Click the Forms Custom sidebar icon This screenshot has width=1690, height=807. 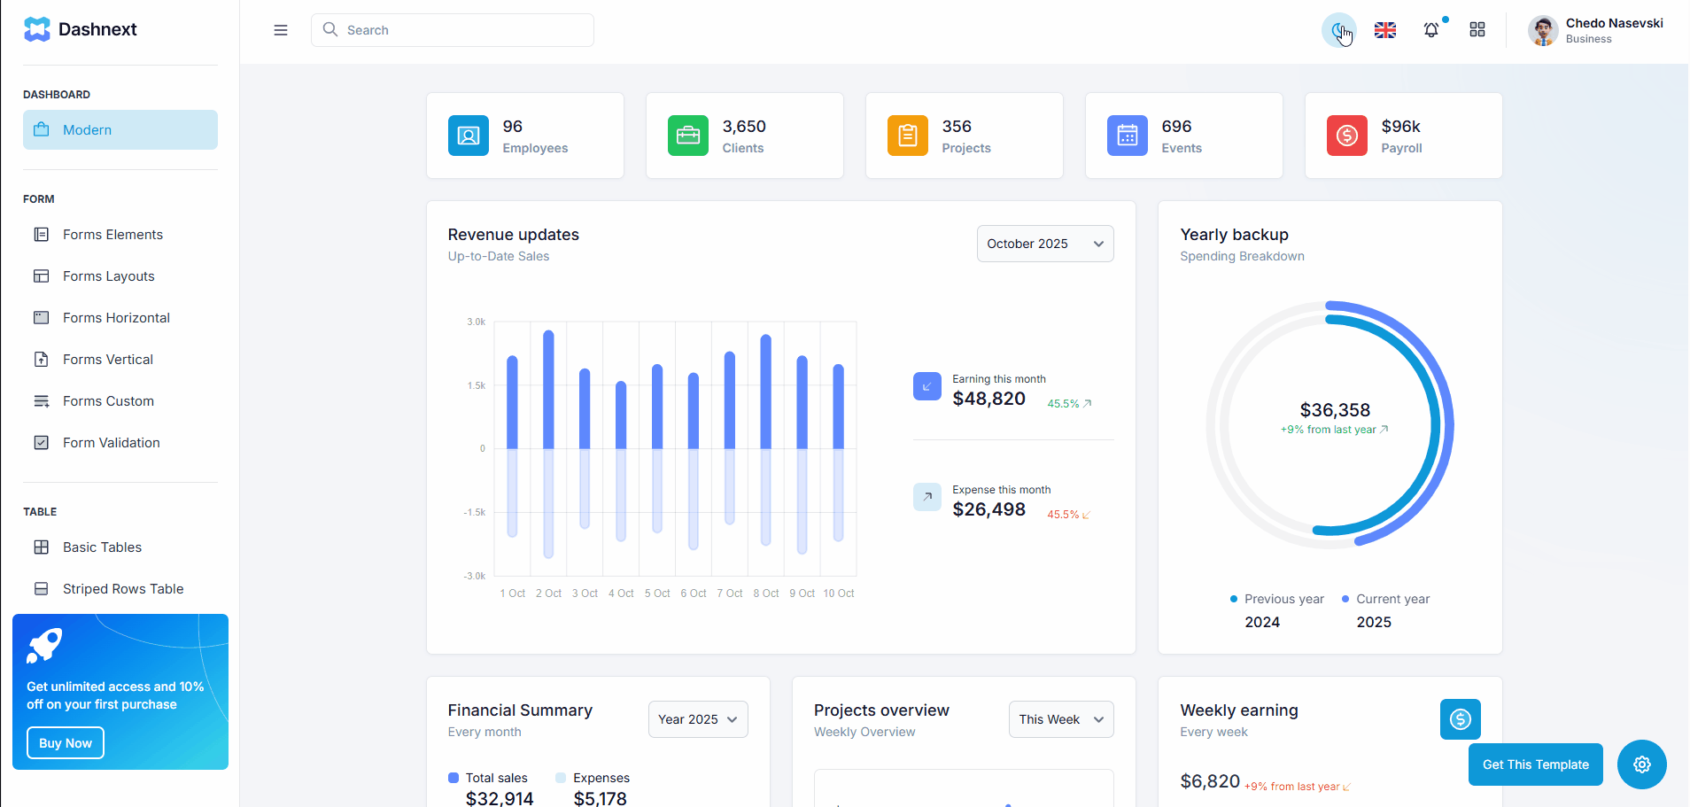(42, 401)
